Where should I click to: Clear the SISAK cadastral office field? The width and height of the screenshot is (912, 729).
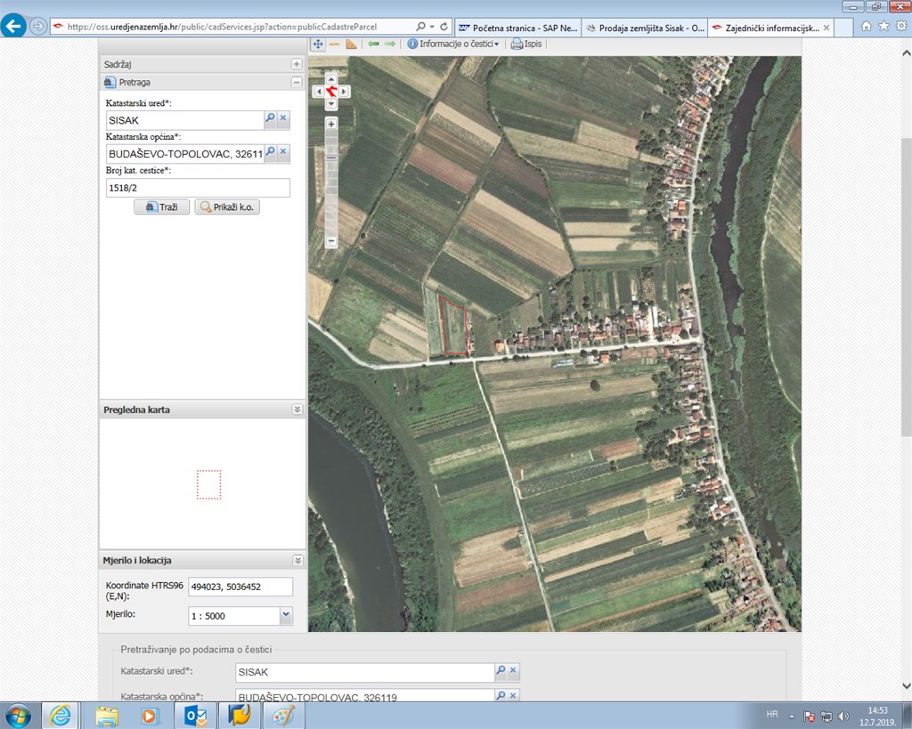(283, 118)
